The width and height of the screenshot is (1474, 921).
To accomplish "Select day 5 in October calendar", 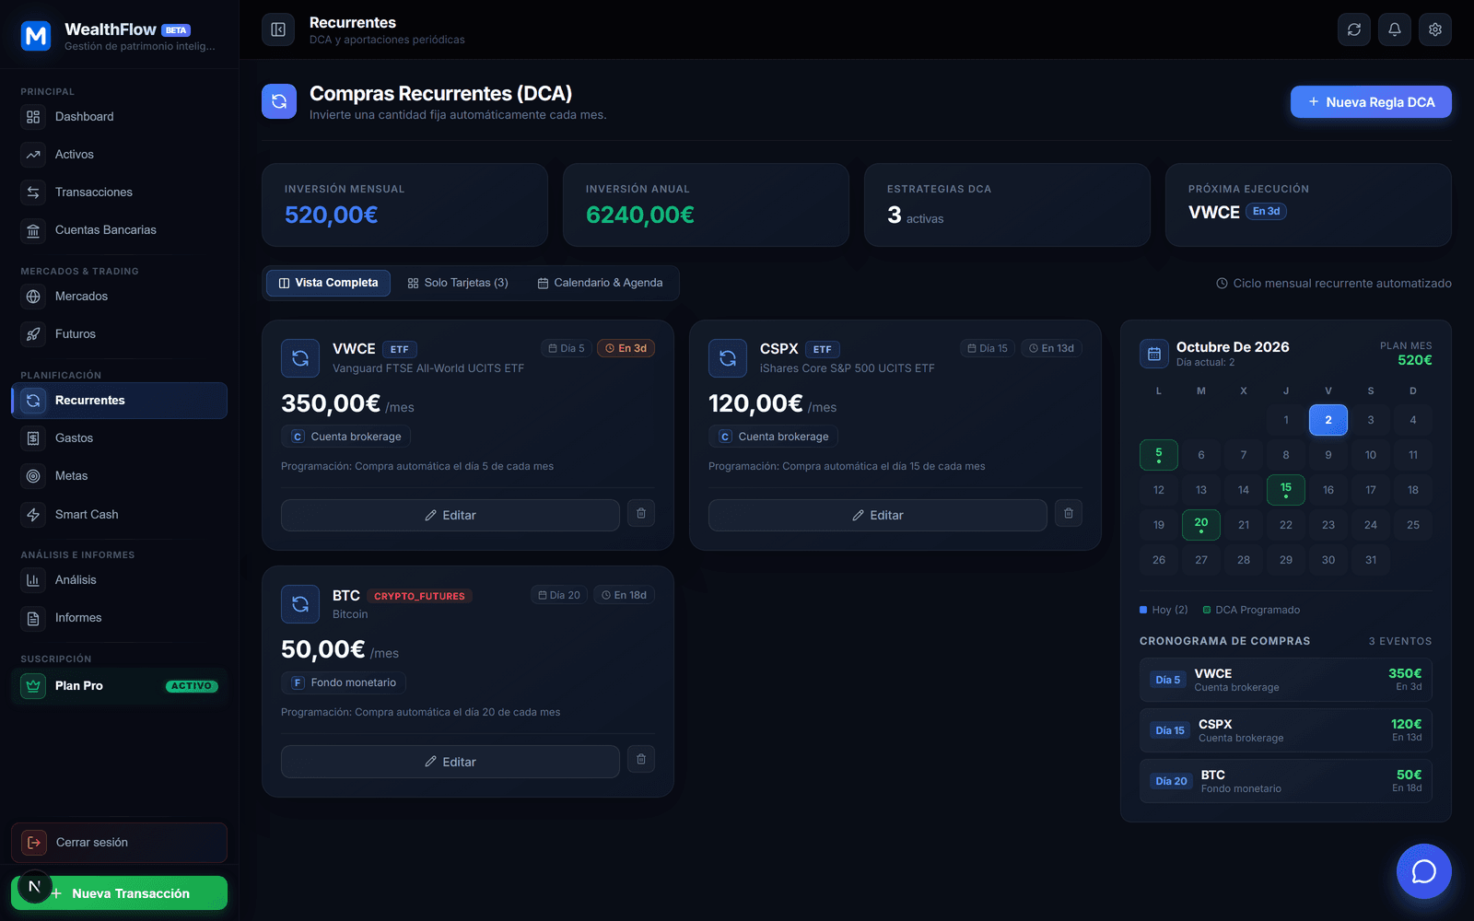I will click(x=1159, y=455).
